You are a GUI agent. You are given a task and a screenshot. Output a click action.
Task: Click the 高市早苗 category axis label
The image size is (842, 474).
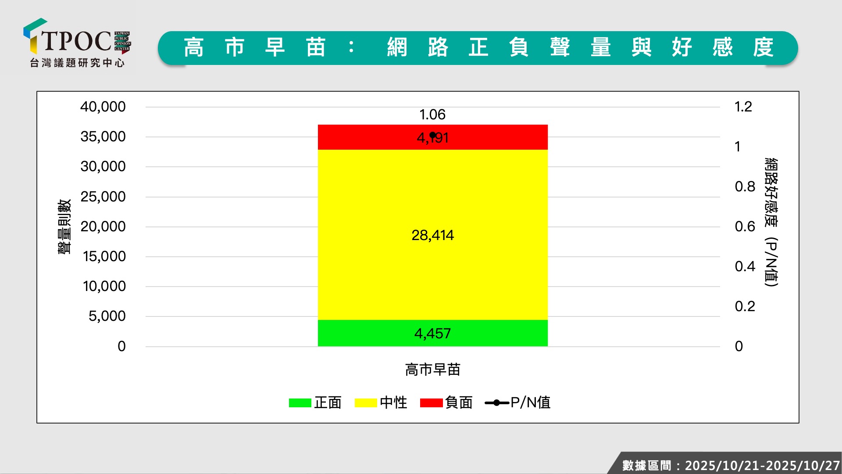pos(432,370)
